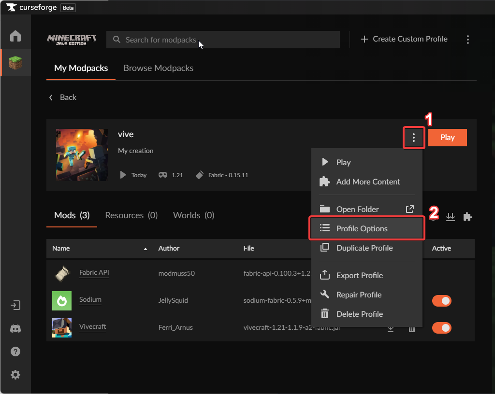
Task: Open the settings gear icon
Action: pyautogui.click(x=15, y=375)
